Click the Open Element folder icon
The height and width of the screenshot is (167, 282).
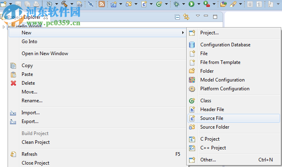tap(223, 4)
